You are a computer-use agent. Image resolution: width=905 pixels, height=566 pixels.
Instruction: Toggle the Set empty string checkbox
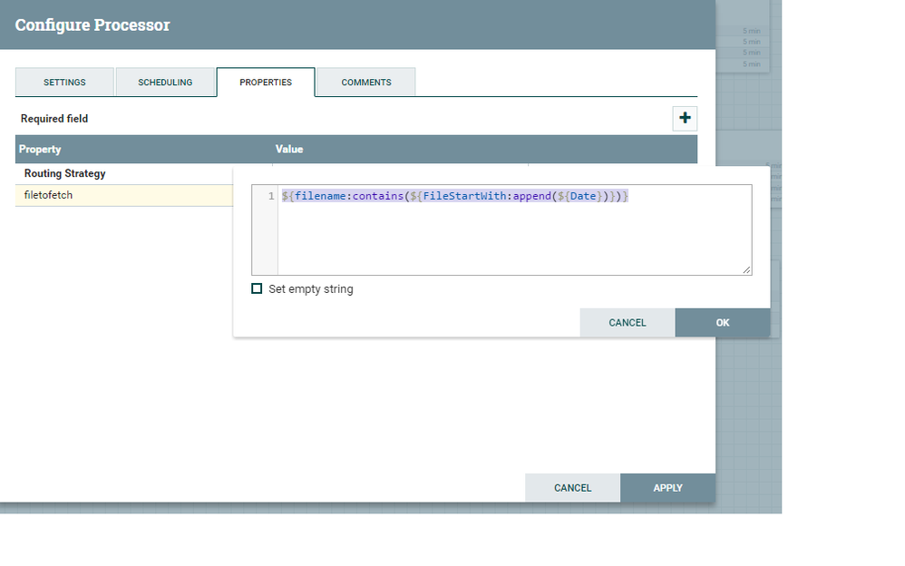point(257,288)
